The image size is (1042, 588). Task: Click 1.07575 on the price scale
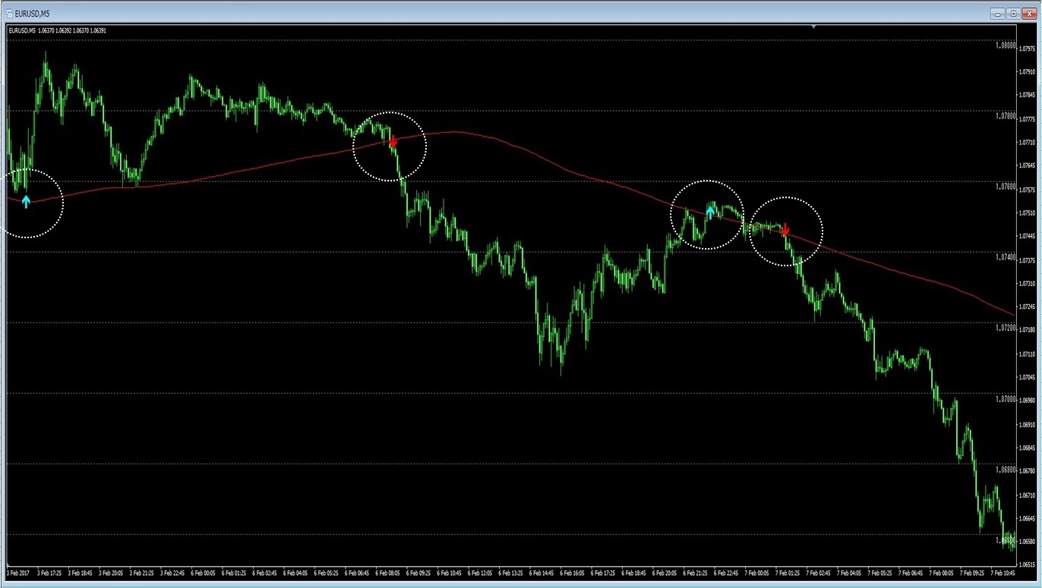click(x=1028, y=190)
